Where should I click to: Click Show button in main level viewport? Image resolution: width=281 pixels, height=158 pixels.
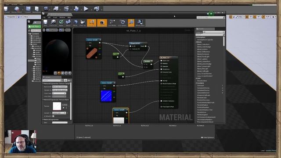pos(26,17)
